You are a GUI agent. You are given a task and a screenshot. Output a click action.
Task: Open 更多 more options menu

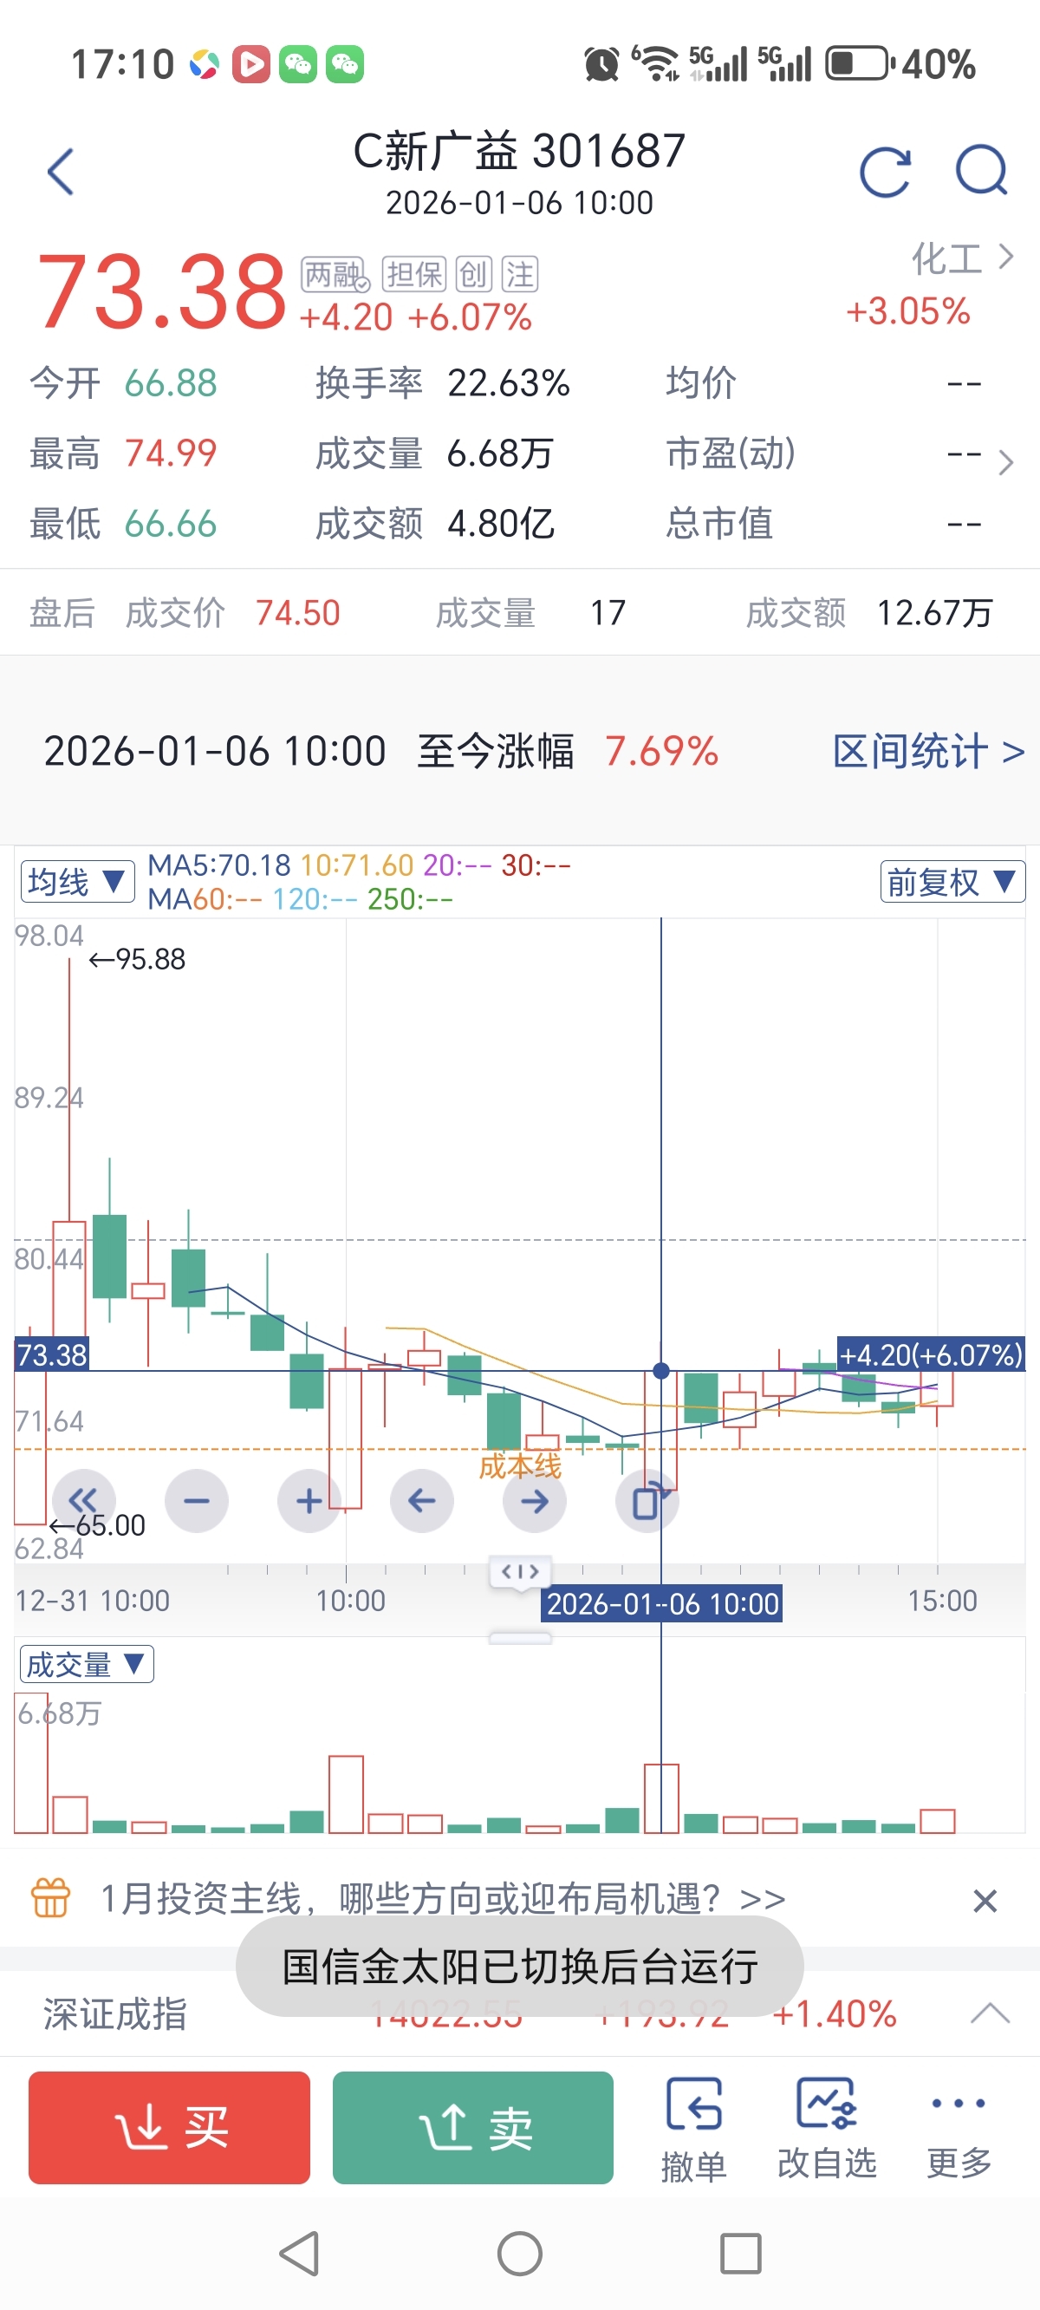tap(959, 2128)
